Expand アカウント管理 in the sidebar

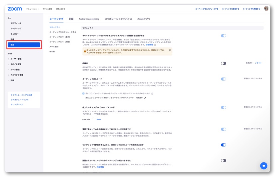[17, 75]
